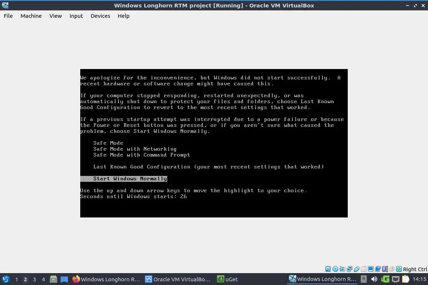
Task: Click the 14:15 clock
Action: (419, 279)
